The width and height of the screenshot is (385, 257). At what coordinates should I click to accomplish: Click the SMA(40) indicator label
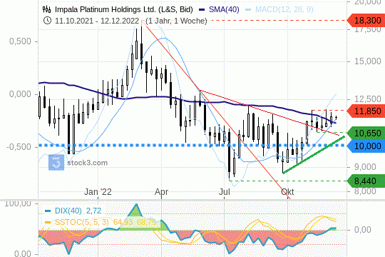pyautogui.click(x=224, y=9)
